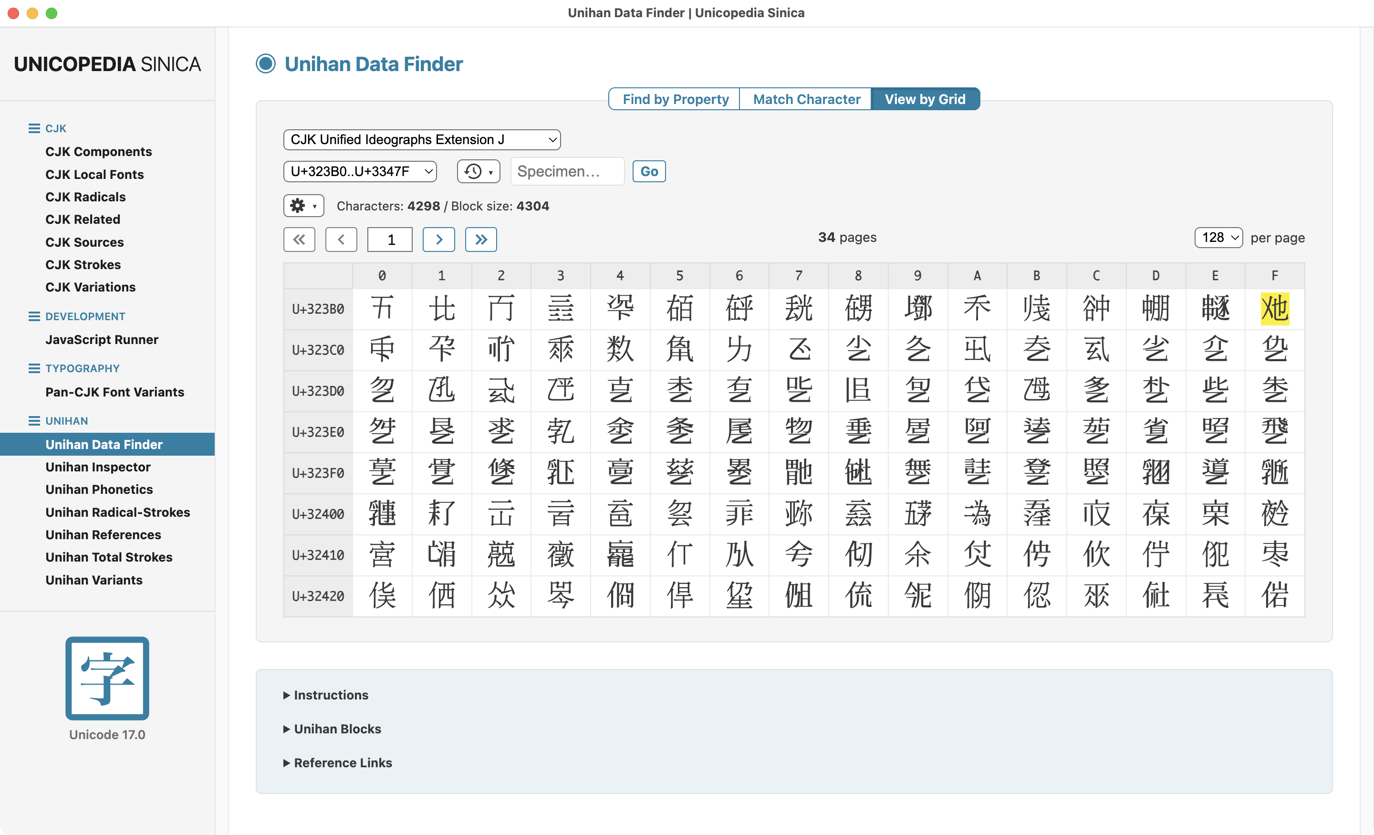The height and width of the screenshot is (835, 1374).
Task: Click the yellow highlighted character cell
Action: pos(1274,308)
